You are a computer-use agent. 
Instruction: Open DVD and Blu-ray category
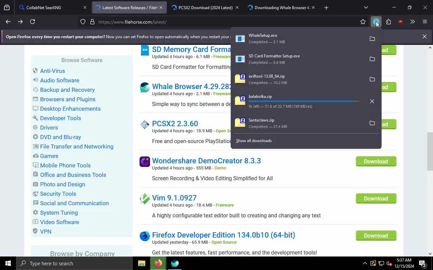[x=61, y=137]
